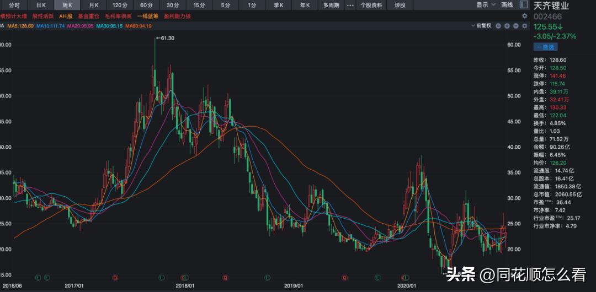The height and width of the screenshot is (292, 596).
Task: Click the 基金重仓 tag
Action: [88, 17]
